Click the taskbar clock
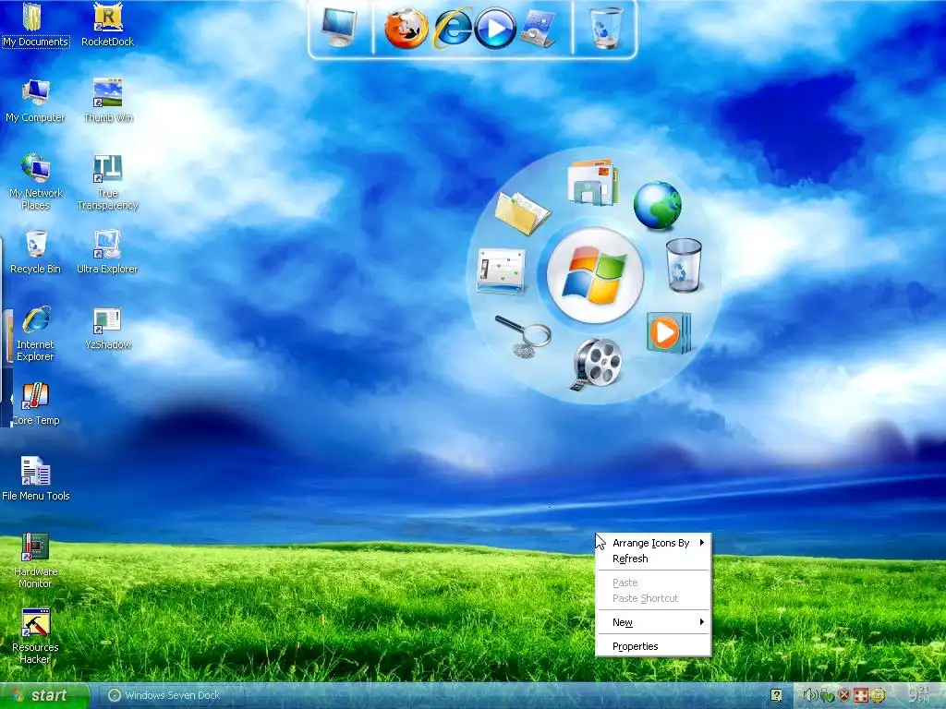 click(x=919, y=695)
